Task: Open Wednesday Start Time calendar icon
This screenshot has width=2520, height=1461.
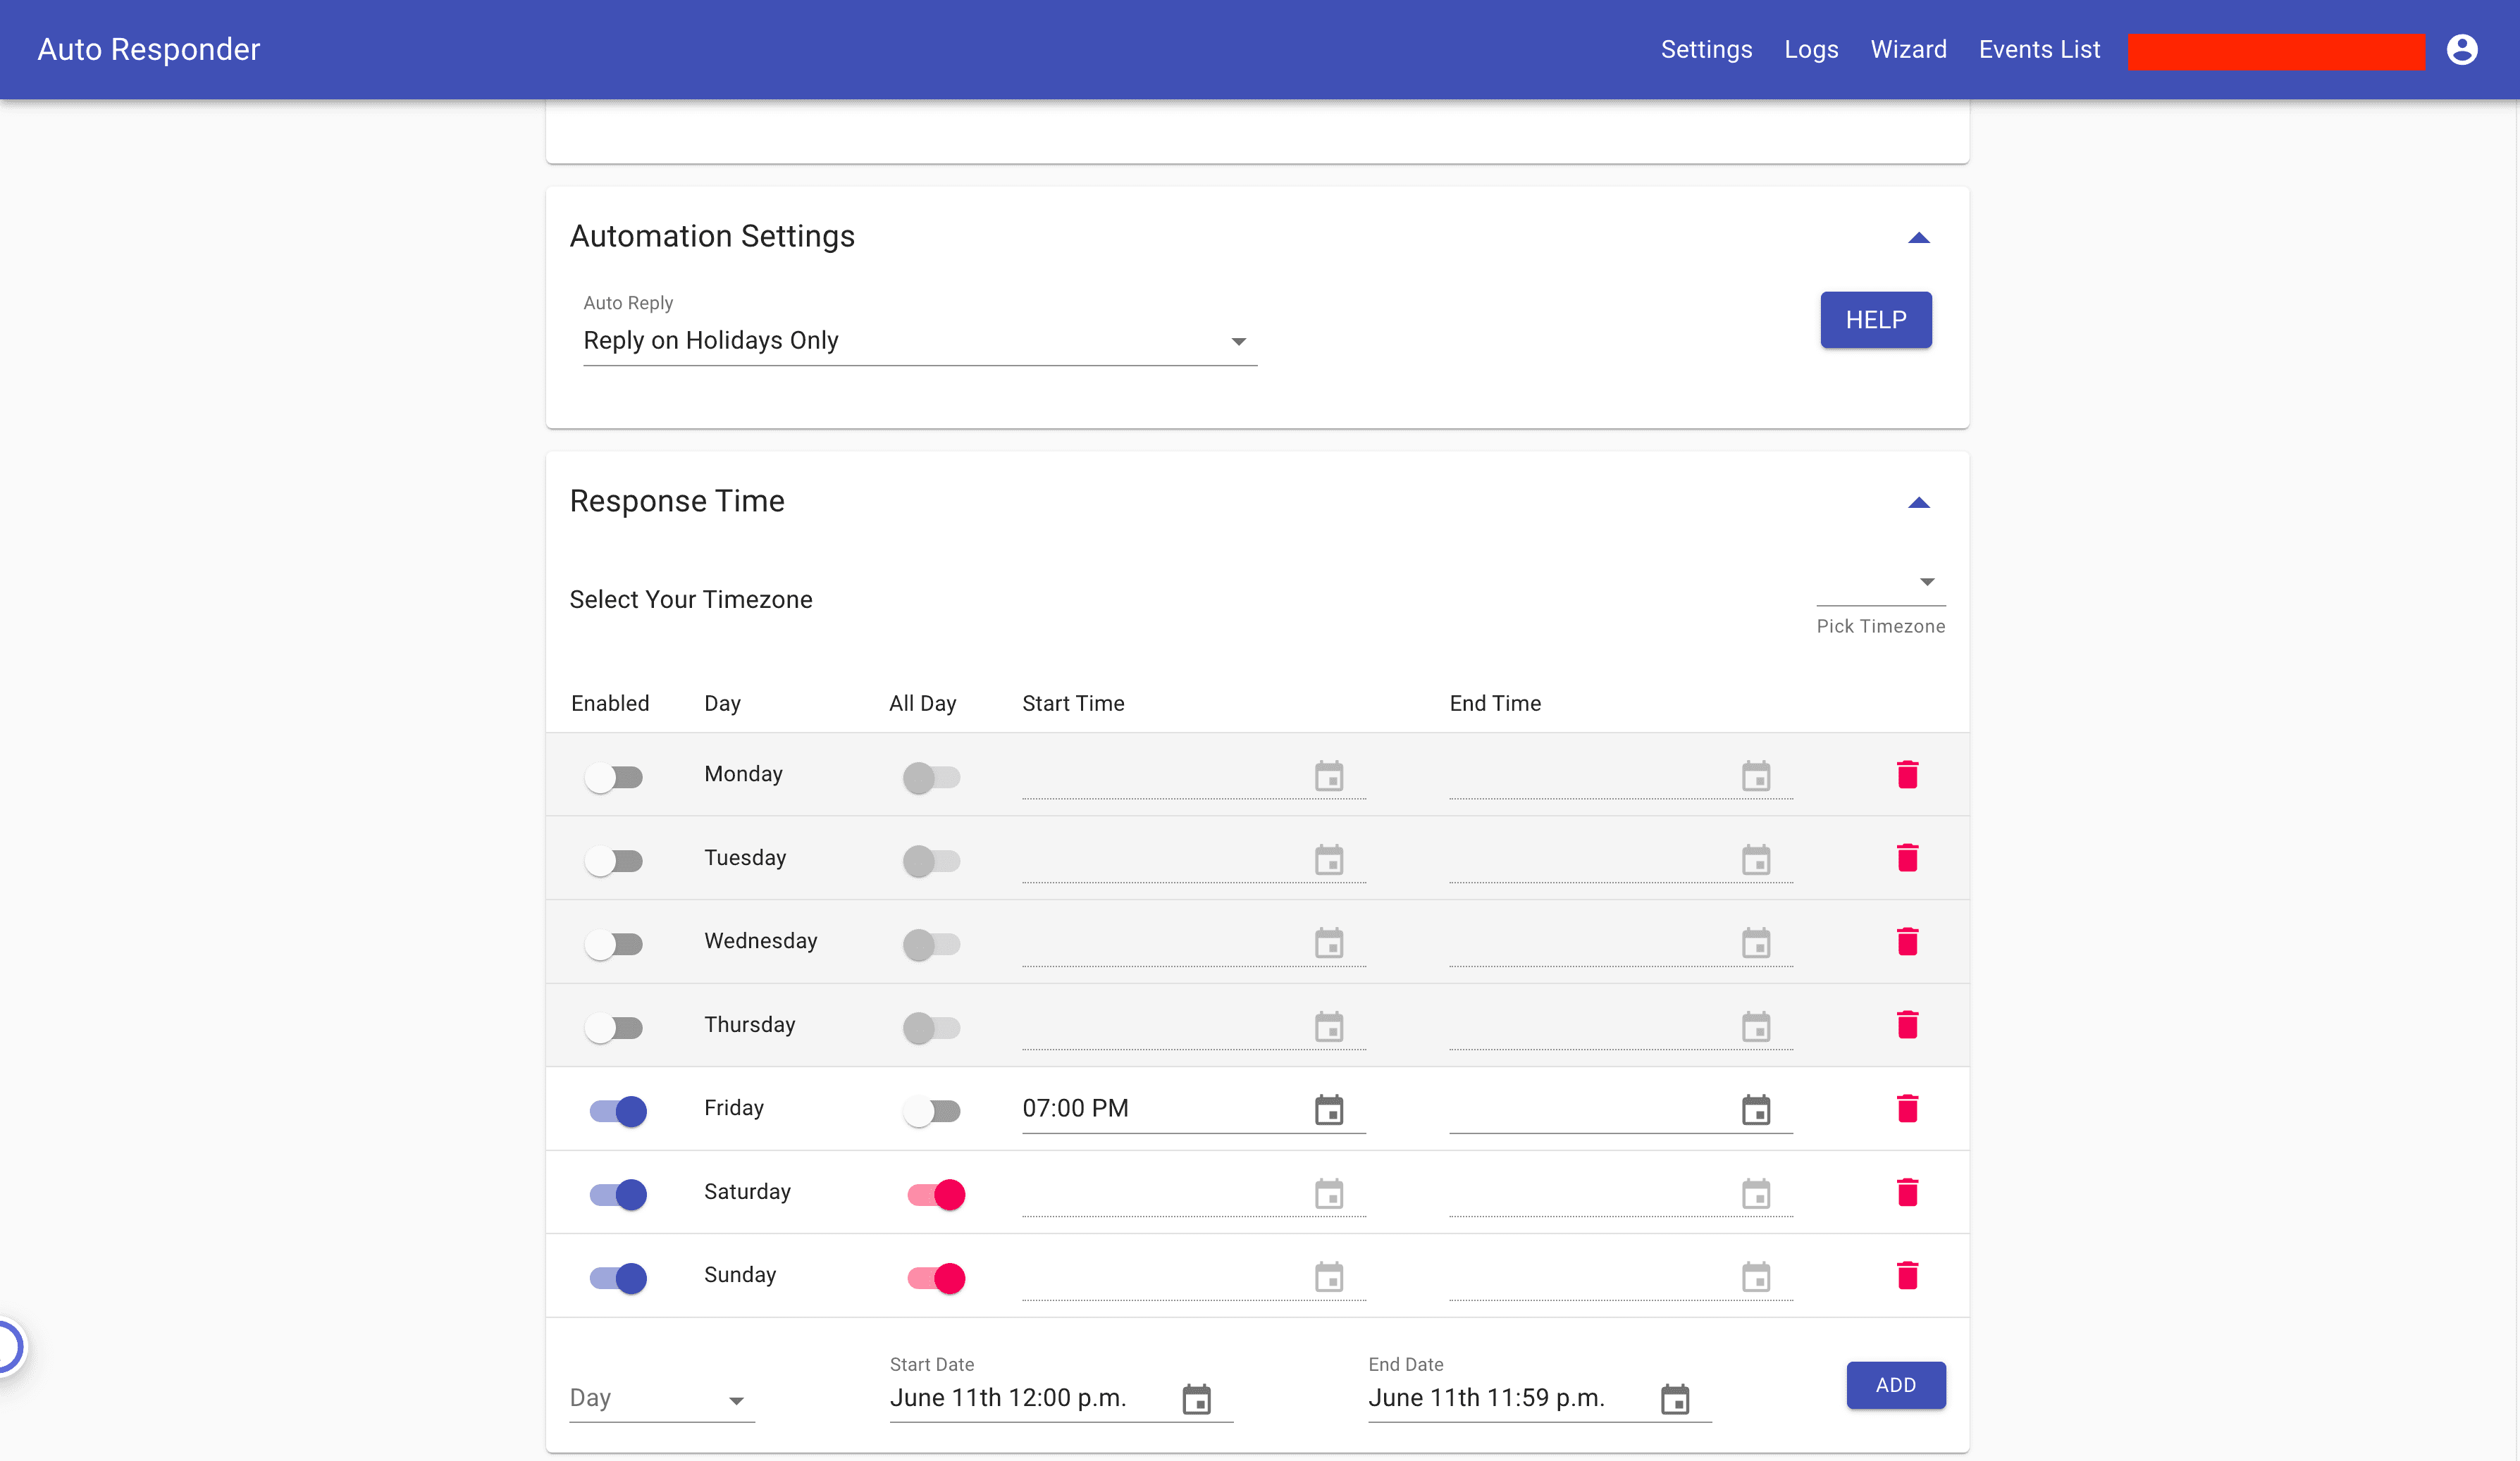Action: [1329, 943]
